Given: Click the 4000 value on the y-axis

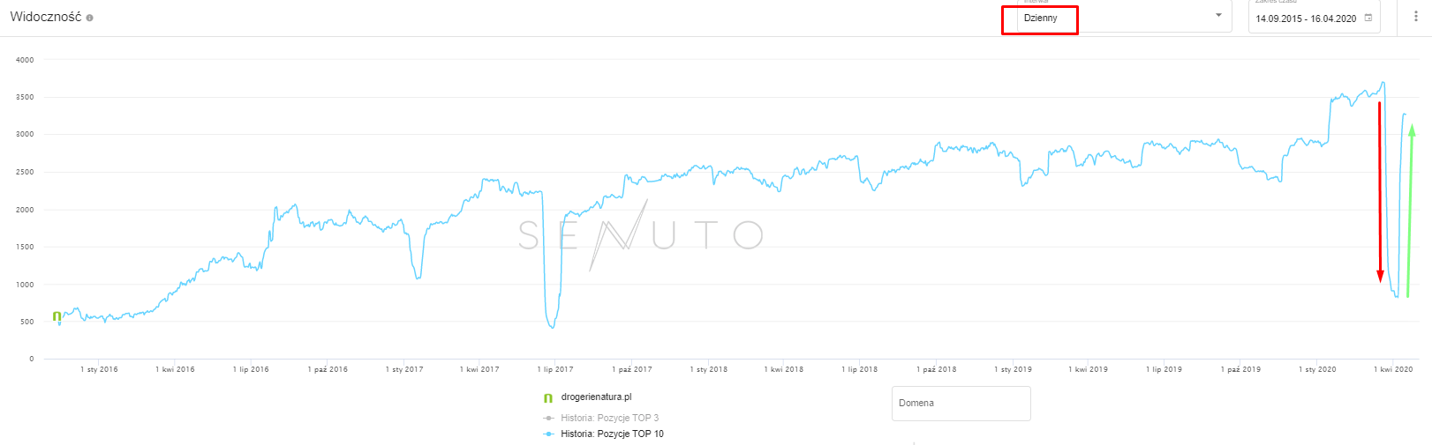Looking at the screenshot, I should [25, 60].
